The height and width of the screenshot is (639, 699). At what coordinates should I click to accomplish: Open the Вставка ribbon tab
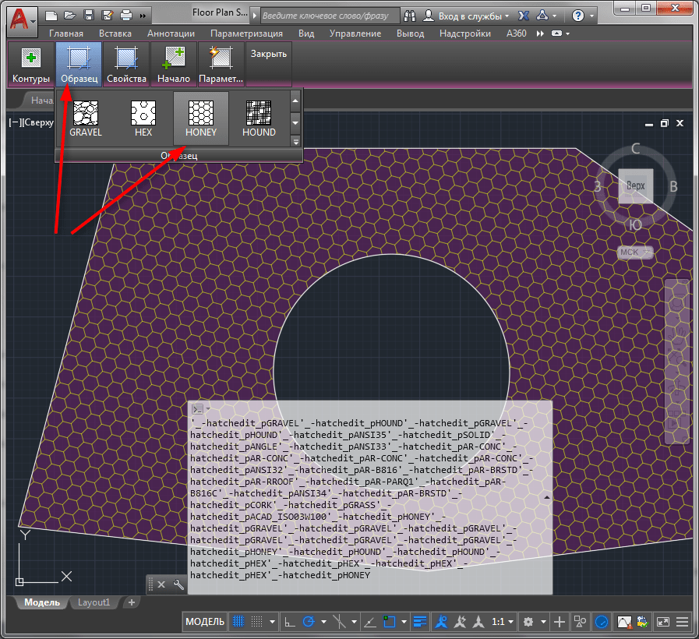(x=115, y=34)
